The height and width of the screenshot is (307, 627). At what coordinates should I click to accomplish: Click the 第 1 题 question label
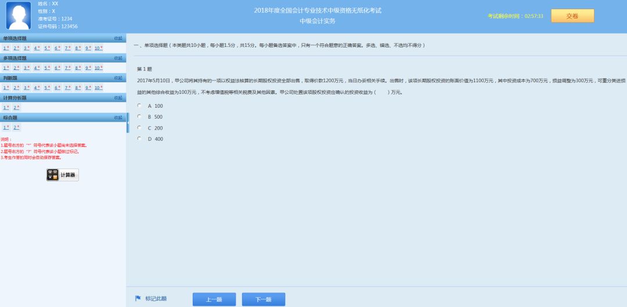click(145, 69)
